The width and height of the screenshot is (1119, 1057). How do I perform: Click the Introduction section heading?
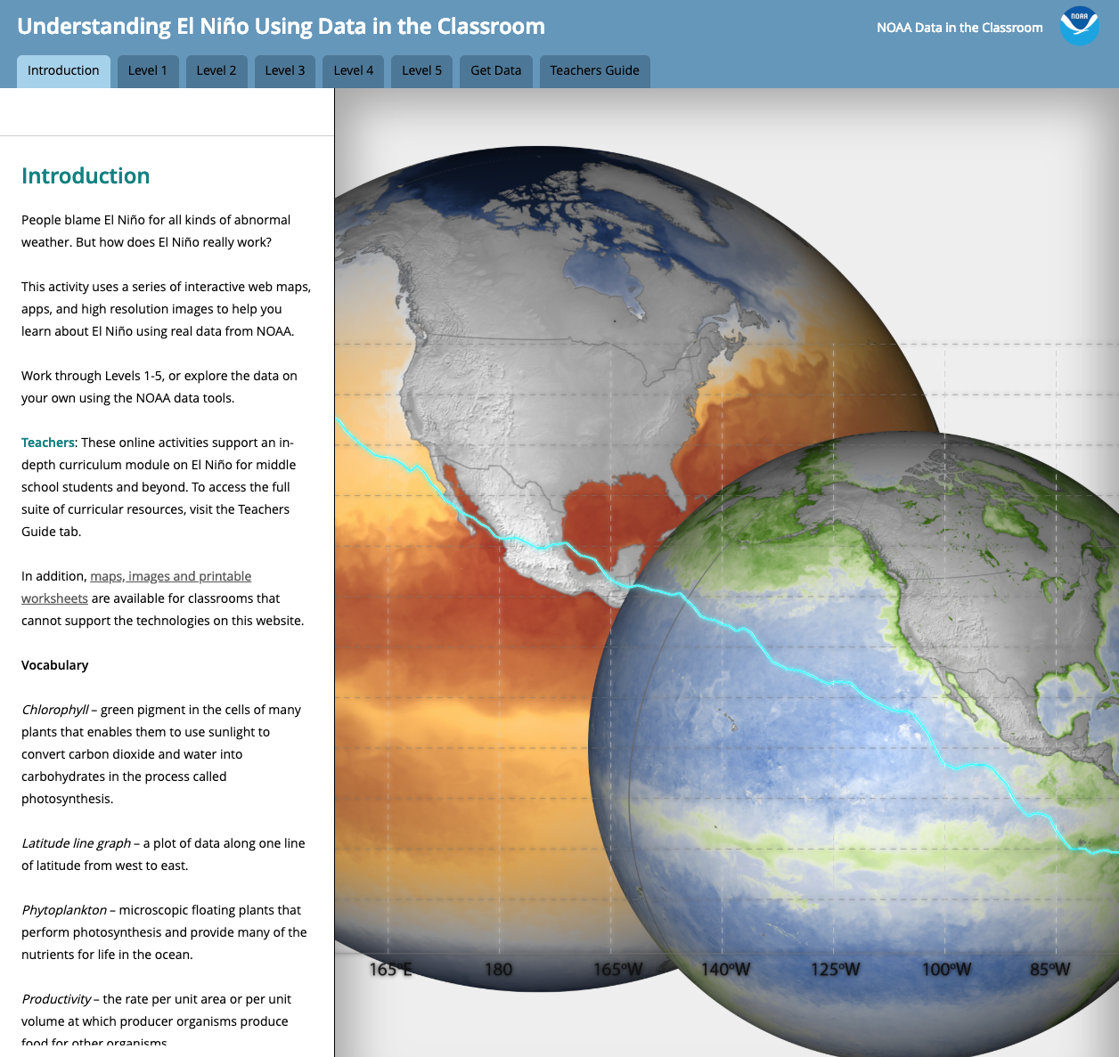point(86,175)
